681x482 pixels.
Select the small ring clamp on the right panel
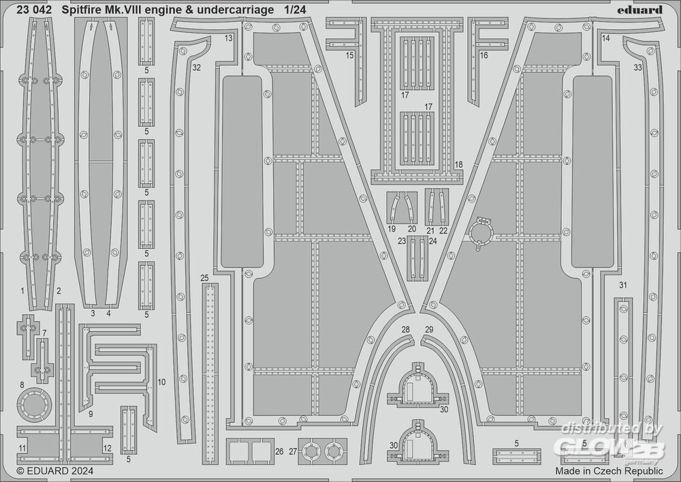coord(481,232)
